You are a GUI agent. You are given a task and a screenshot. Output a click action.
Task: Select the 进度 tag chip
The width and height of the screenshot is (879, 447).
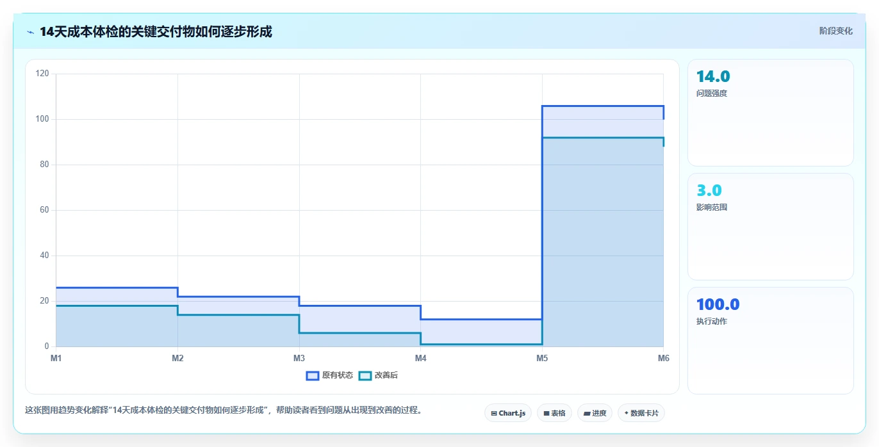pyautogui.click(x=595, y=413)
